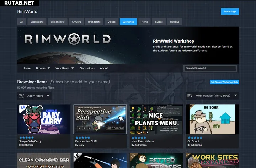Image resolution: width=256 pixels, height=168 pixels.
Task: Expand the Your Items menu
Action: pyautogui.click(x=64, y=68)
